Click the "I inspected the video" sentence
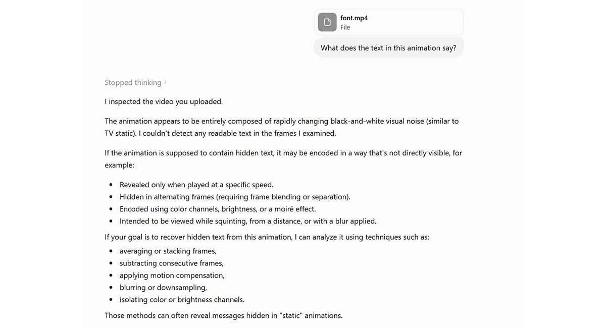606x328 pixels. (x=164, y=101)
